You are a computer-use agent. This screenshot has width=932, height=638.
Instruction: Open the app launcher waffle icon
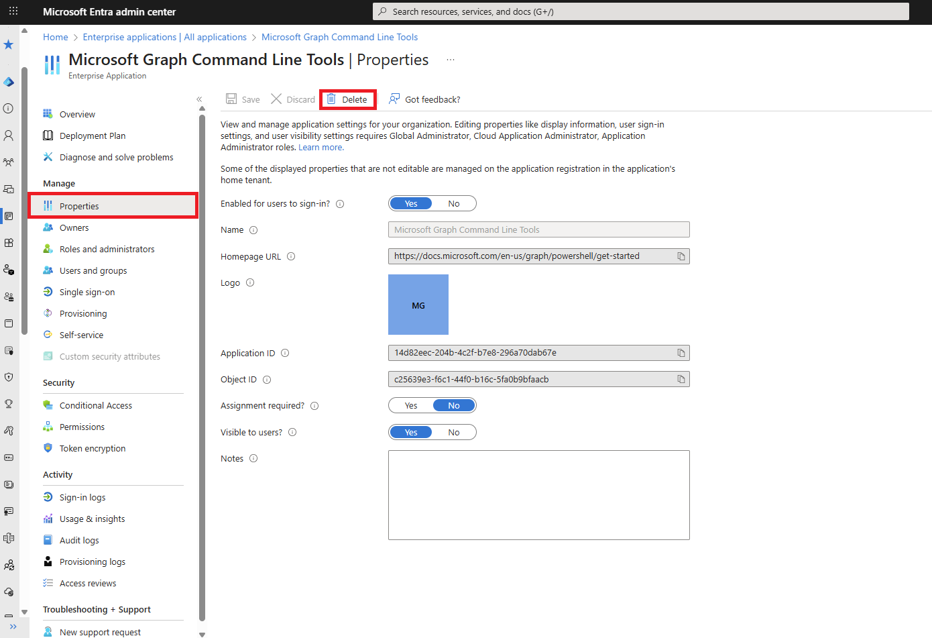[x=13, y=11]
